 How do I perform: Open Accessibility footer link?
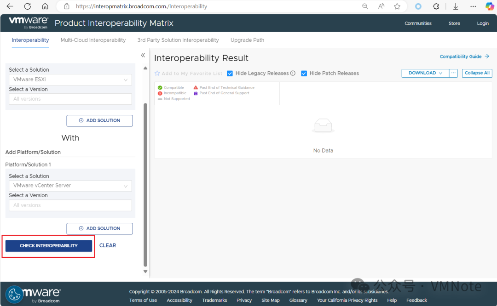point(179,300)
